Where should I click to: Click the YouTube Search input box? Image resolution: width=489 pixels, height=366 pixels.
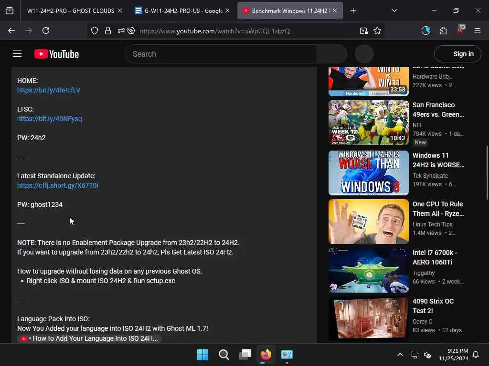pos(221,54)
